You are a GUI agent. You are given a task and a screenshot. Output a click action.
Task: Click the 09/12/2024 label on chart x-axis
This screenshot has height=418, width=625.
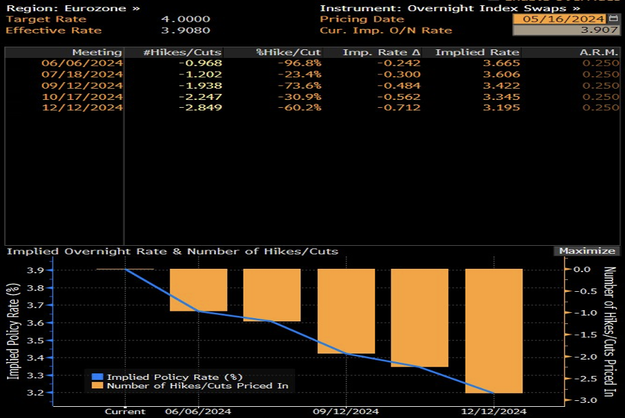pos(345,411)
